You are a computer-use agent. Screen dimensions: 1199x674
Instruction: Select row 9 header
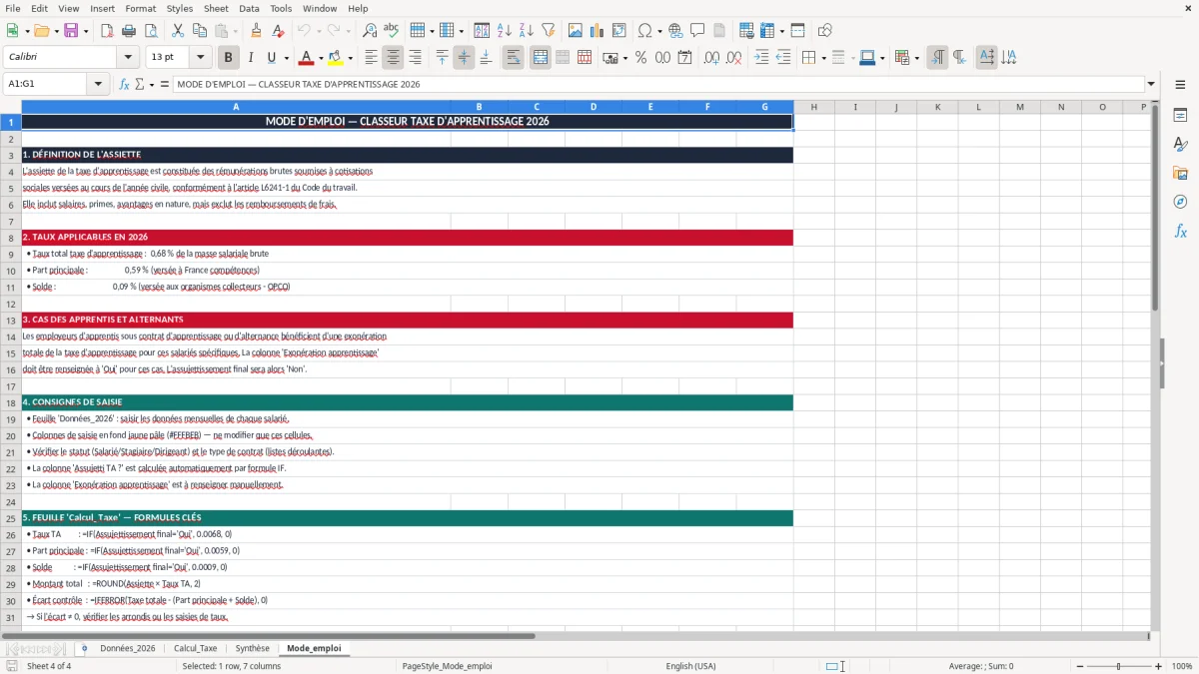[x=11, y=254]
